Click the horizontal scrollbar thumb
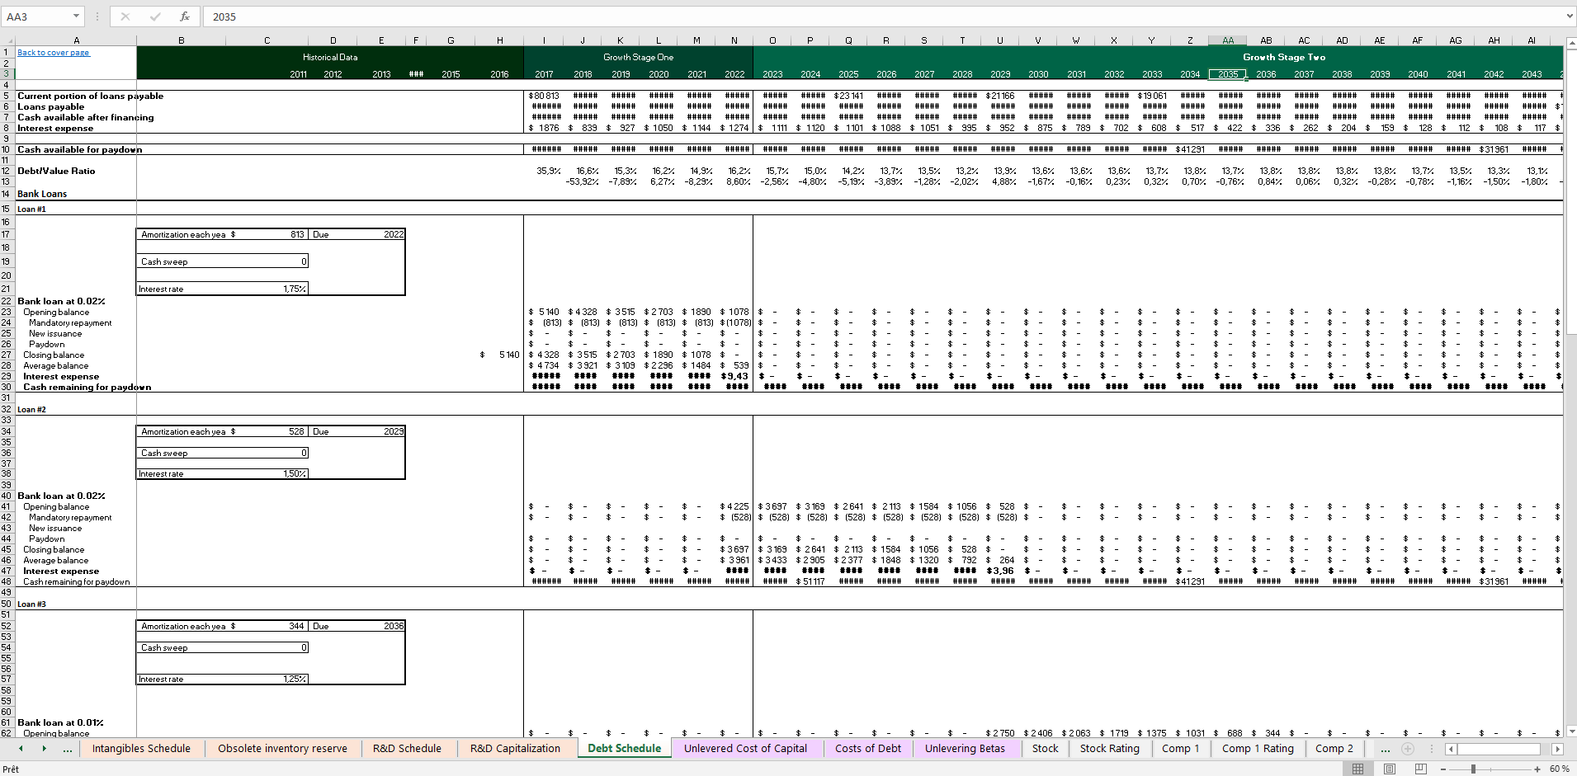This screenshot has height=776, width=1577. click(1499, 749)
